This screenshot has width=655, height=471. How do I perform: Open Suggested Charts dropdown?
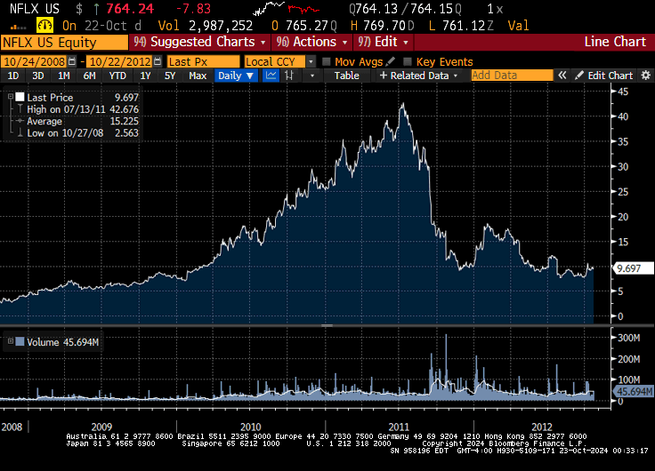(199, 42)
